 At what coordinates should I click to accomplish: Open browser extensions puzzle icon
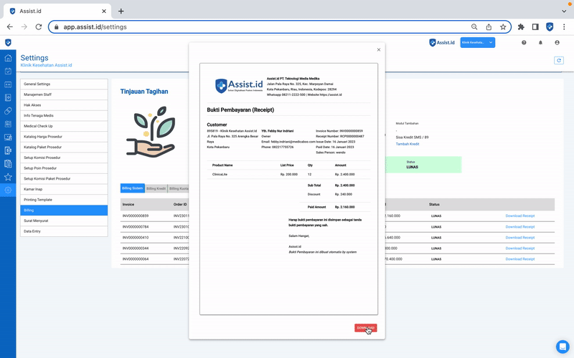click(521, 26)
